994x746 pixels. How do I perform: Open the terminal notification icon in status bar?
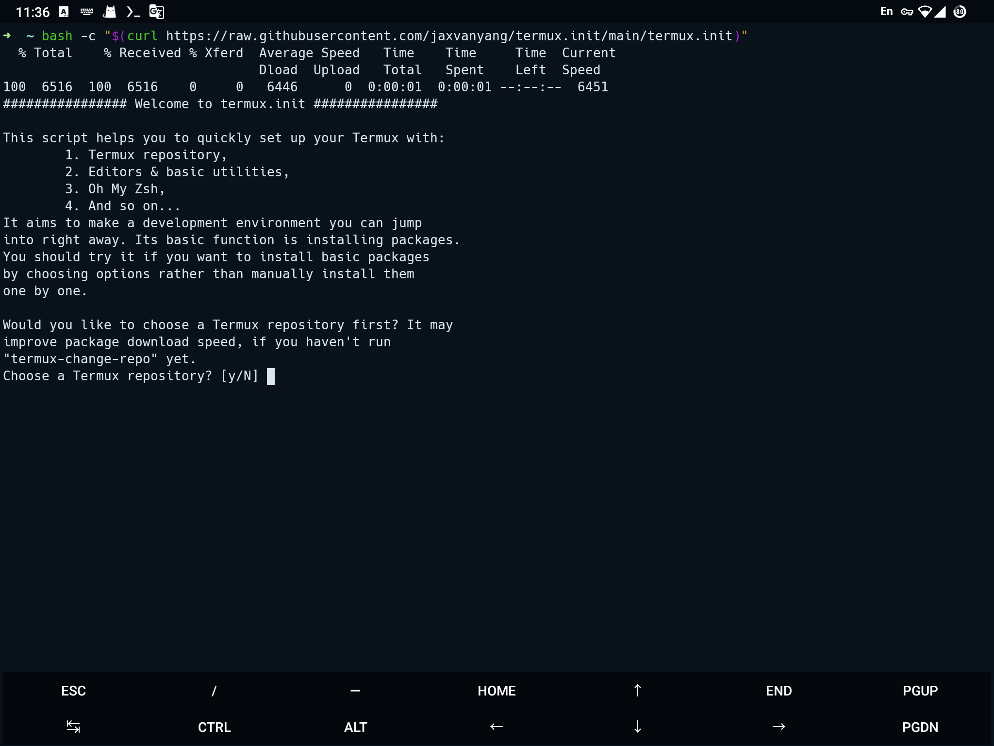133,12
